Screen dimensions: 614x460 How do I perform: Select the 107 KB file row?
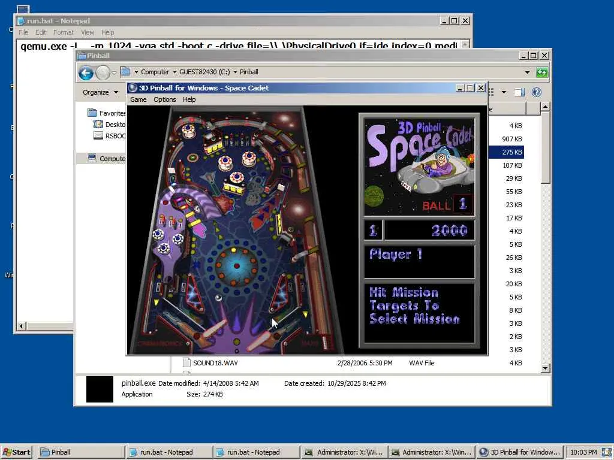point(506,165)
